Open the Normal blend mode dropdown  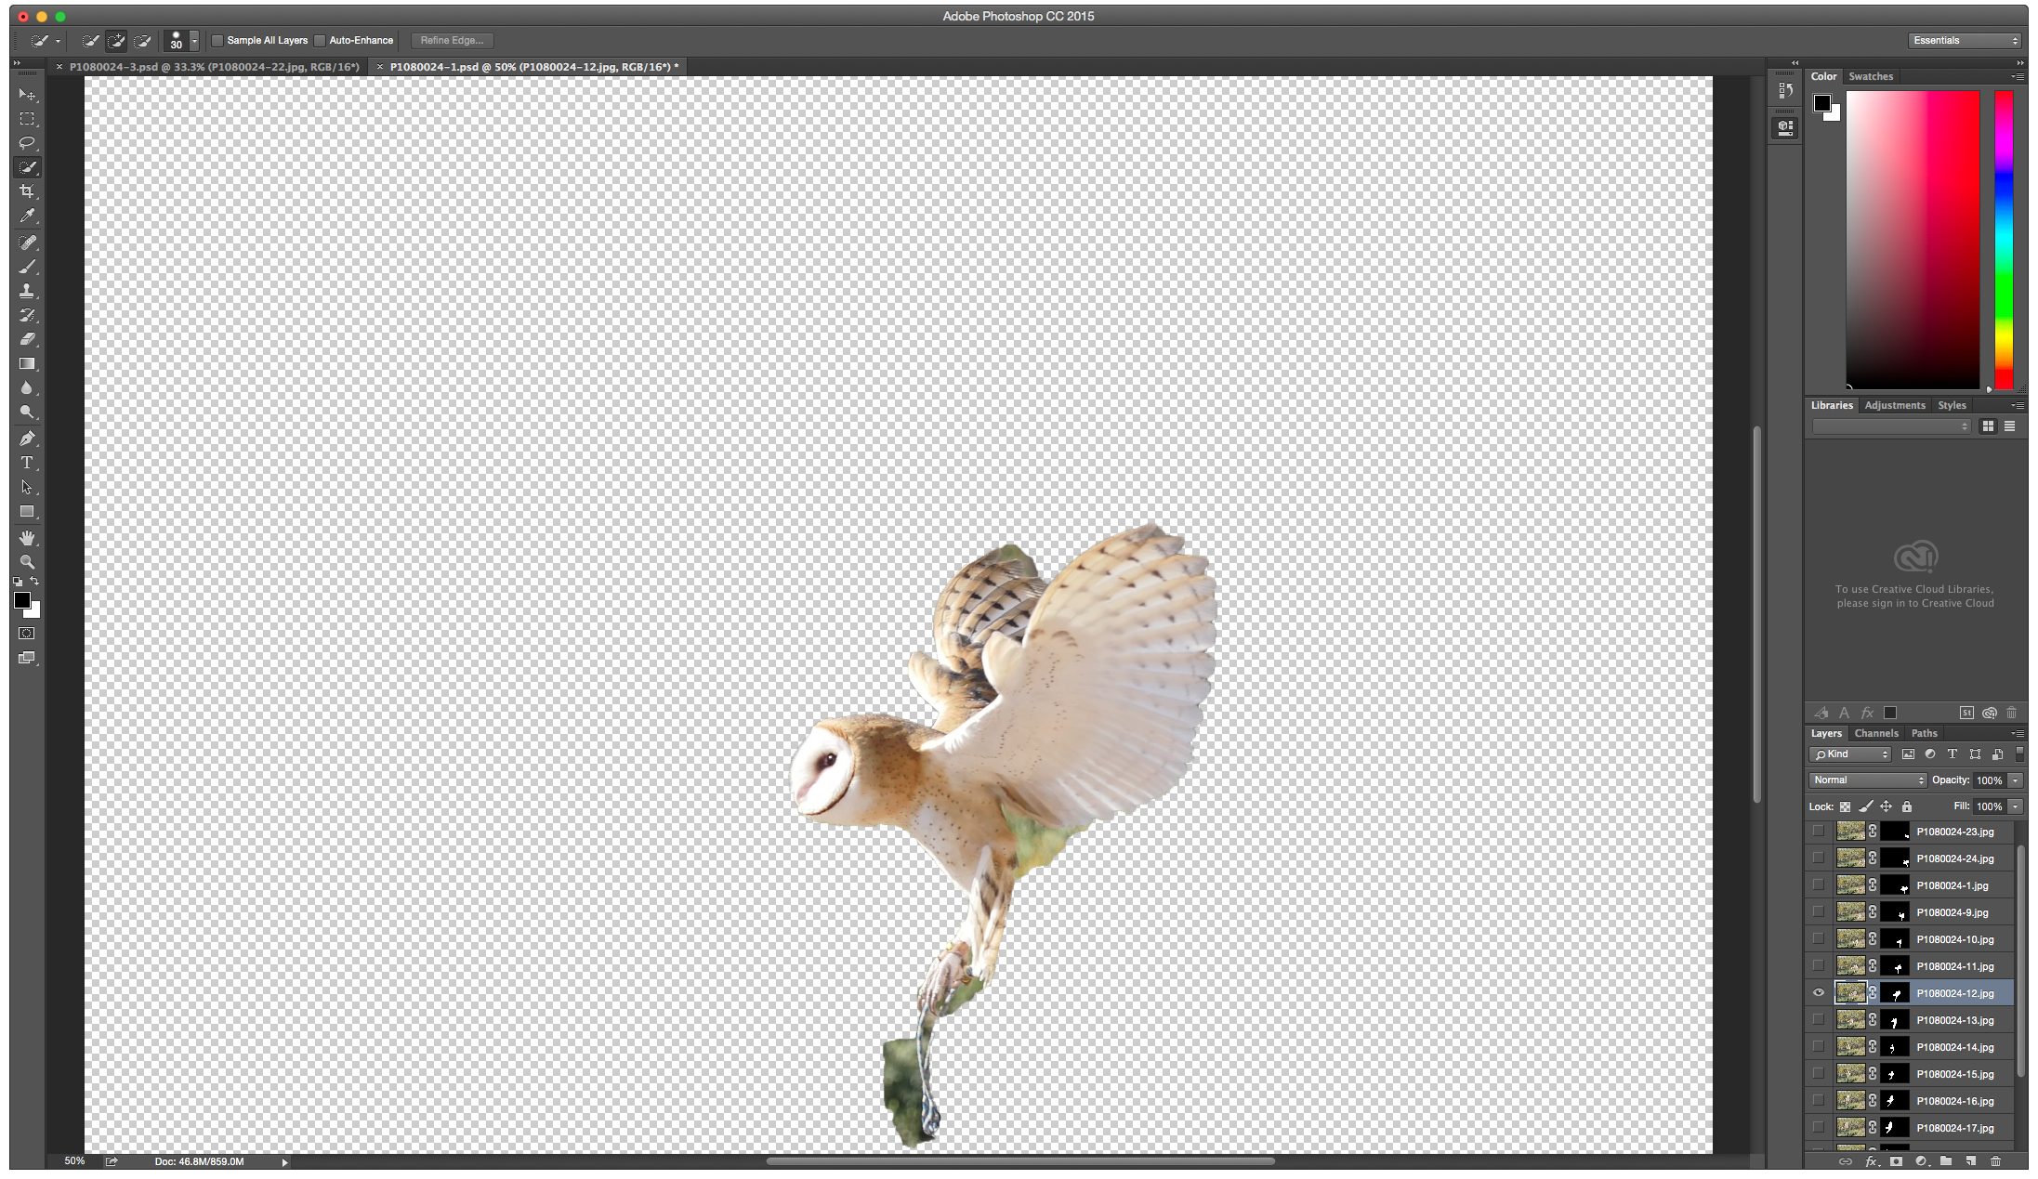click(x=1868, y=780)
